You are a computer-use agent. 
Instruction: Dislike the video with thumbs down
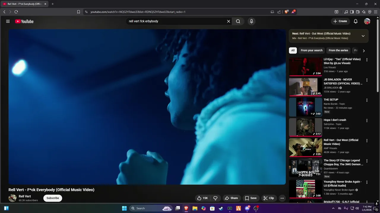216,198
